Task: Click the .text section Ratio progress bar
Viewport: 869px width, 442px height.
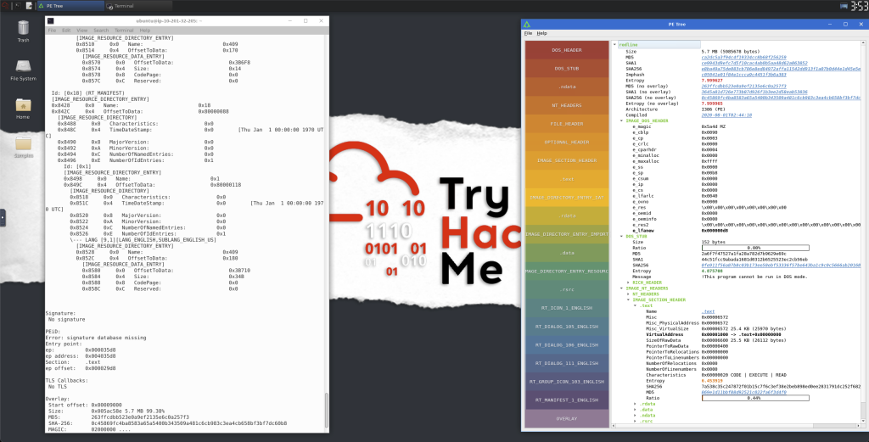Action: click(x=754, y=398)
